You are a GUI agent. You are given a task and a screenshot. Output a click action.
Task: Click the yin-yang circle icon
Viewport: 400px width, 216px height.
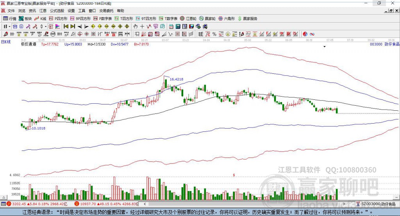305,34
